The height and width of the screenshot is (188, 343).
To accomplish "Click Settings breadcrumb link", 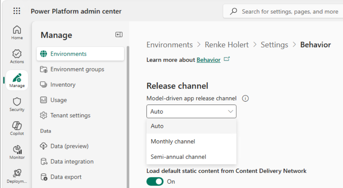I will point(274,45).
